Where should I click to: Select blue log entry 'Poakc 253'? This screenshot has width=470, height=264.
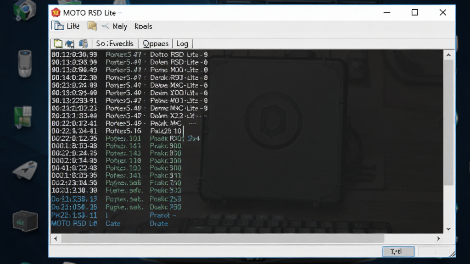tap(116, 199)
